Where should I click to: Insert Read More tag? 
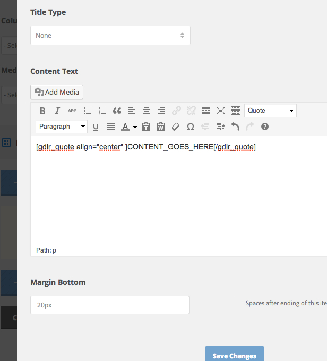tap(206, 111)
